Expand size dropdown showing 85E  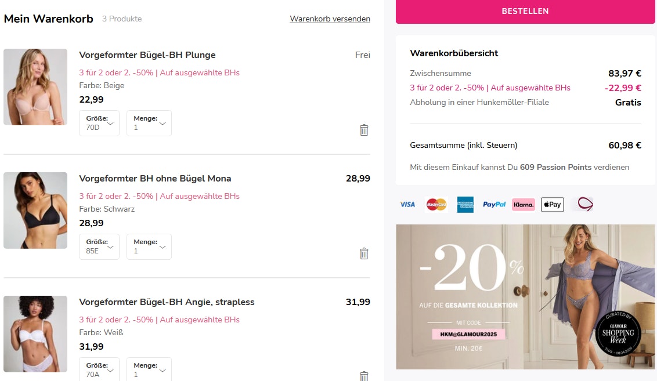[99, 246]
